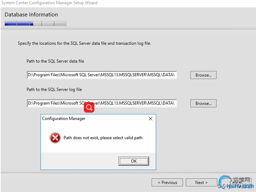Browse for the SQL Server log file path

pos(203,103)
